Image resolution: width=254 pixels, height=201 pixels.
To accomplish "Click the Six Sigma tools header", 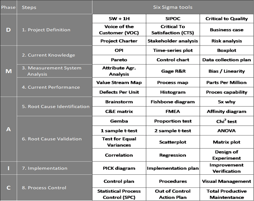I will (173, 7).
